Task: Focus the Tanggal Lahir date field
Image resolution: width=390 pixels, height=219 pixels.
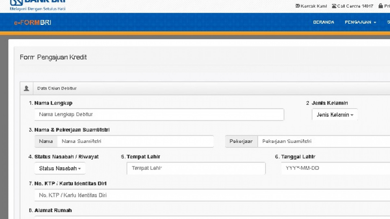Action: tap(335, 168)
